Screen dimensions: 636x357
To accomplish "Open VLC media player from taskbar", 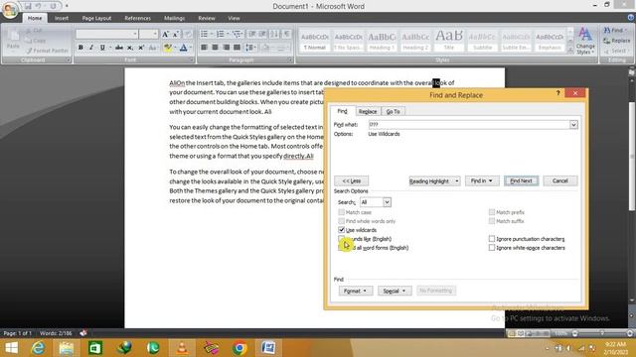I will (x=182, y=348).
